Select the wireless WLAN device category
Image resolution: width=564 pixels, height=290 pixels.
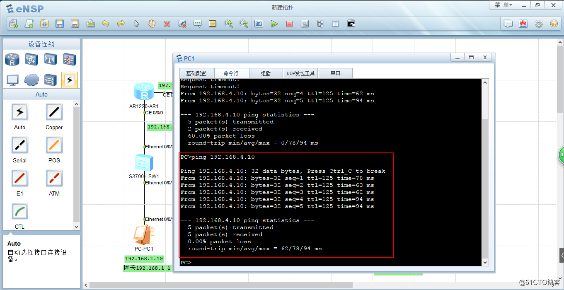(51, 59)
